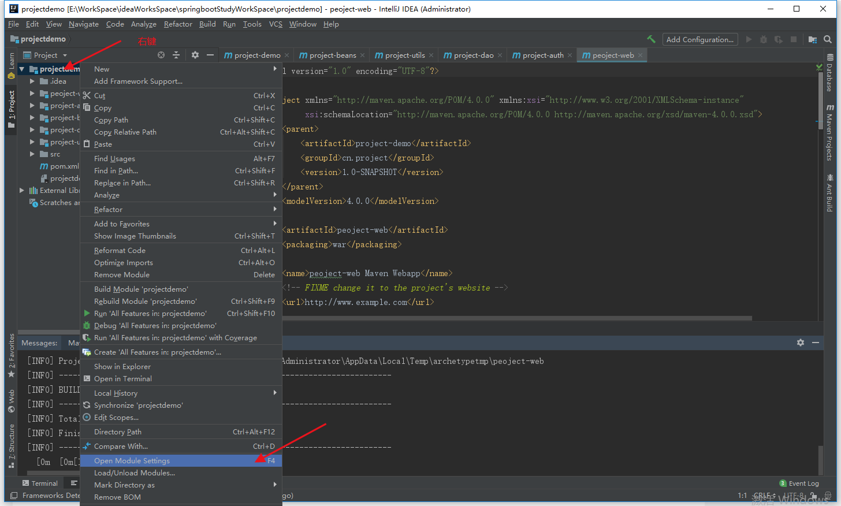The width and height of the screenshot is (841, 506).
Task: Close the peoject-web editor tab
Action: point(640,55)
